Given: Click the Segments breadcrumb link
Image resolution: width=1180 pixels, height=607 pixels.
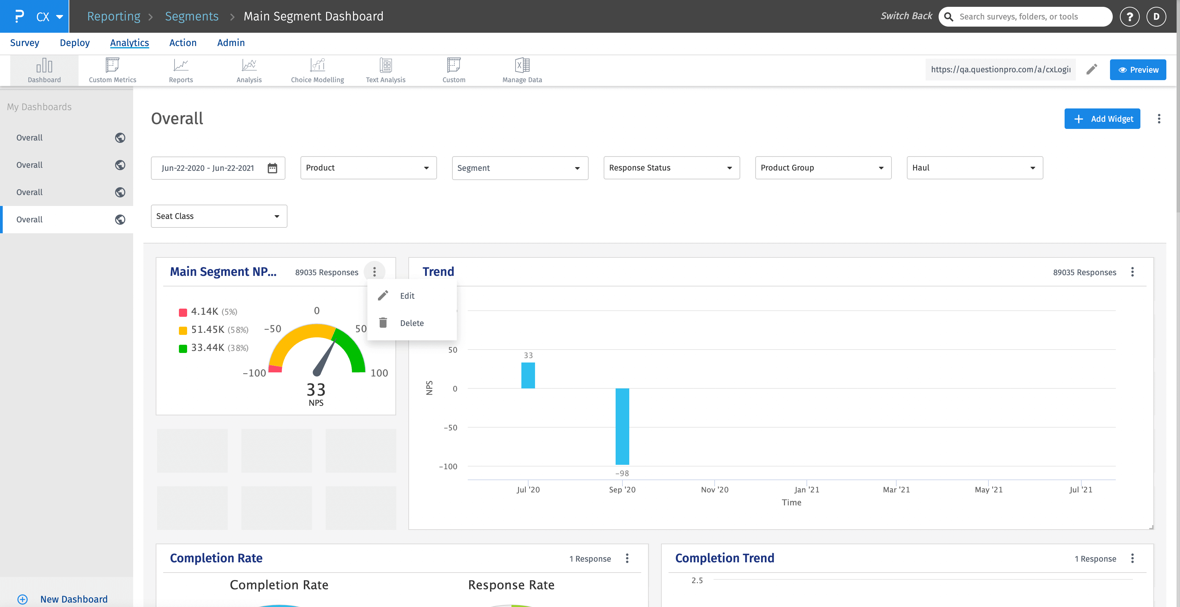Looking at the screenshot, I should [x=192, y=16].
